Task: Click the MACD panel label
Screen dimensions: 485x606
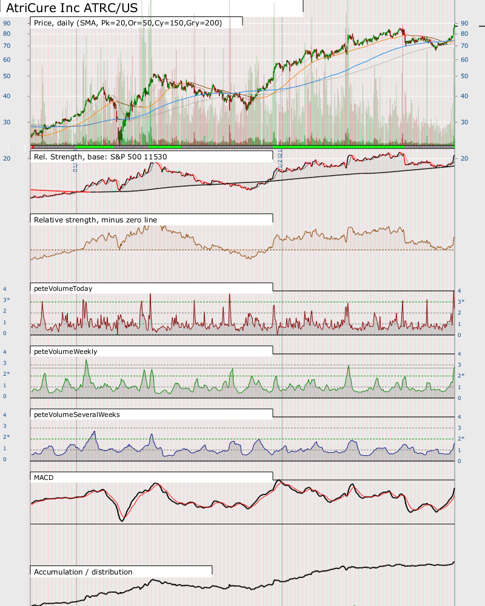Action: point(44,478)
